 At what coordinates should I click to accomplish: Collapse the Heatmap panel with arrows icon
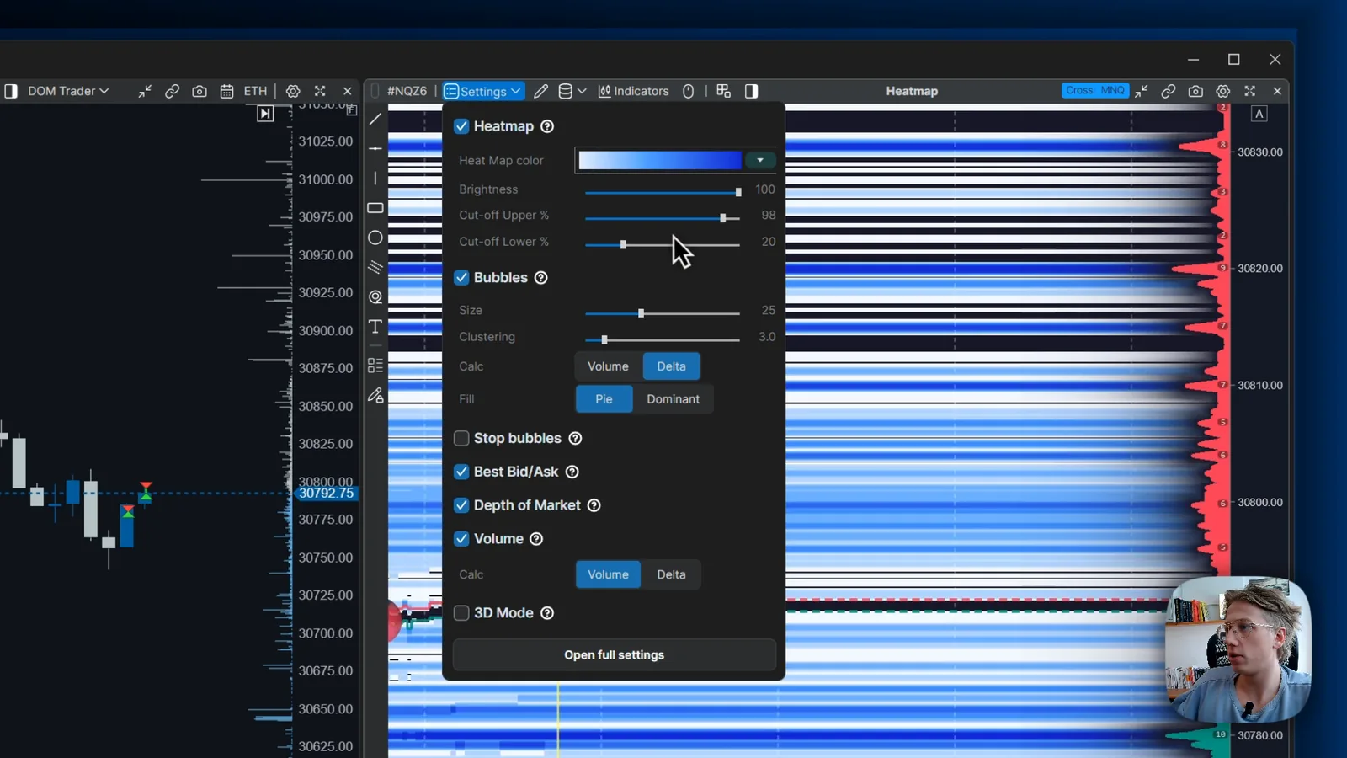[x=1141, y=91]
